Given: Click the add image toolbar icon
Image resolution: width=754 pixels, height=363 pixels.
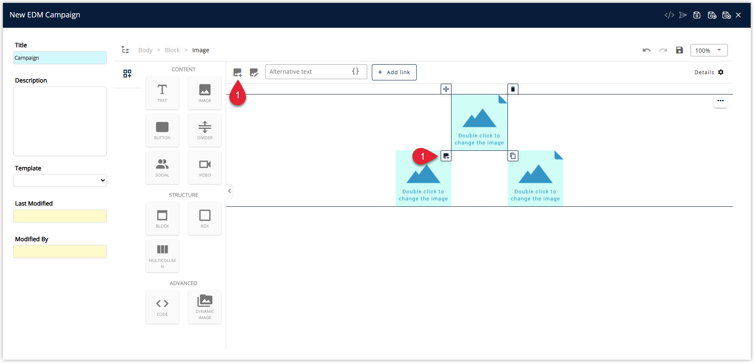Looking at the screenshot, I should coord(237,73).
